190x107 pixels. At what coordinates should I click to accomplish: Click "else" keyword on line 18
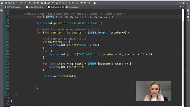(46, 51)
